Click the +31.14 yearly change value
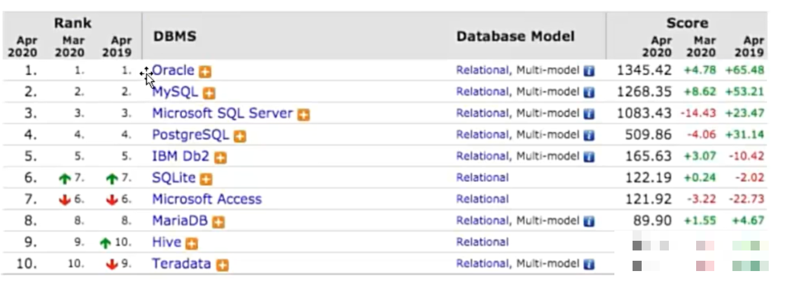The image size is (796, 291). [745, 134]
